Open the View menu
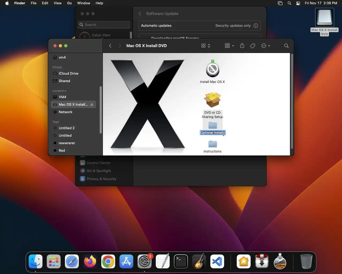 (x=58, y=3)
